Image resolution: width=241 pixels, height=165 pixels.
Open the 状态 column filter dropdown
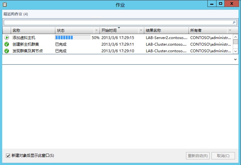click(96, 30)
